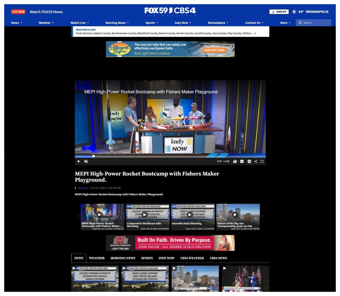Image resolution: width=340 pixels, height=296 pixels.
Task: Select the MORNING NEWS tab
Action: (x=123, y=258)
